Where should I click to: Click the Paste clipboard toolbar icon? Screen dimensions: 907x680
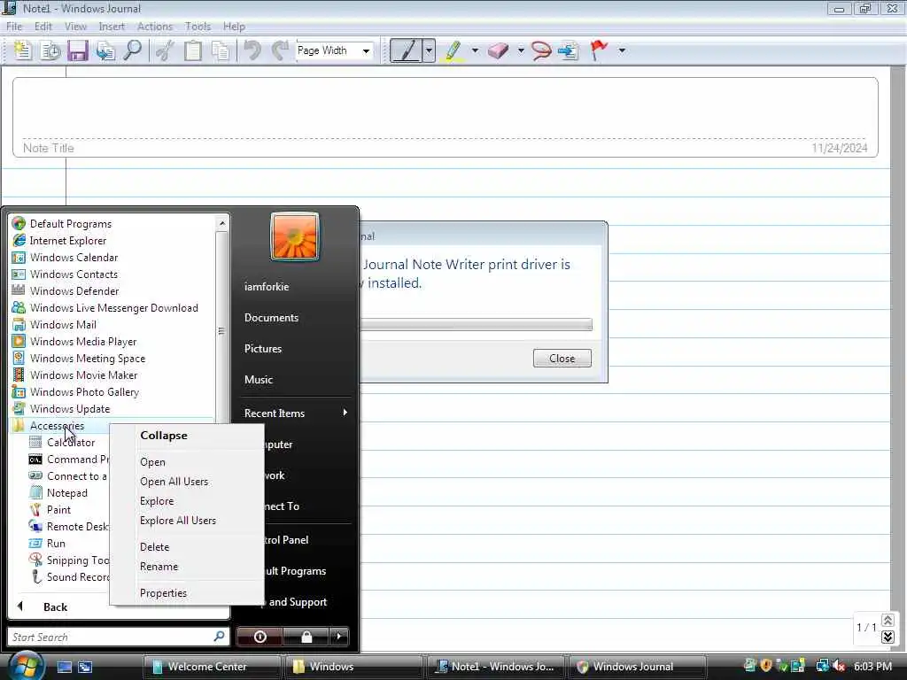click(192, 50)
